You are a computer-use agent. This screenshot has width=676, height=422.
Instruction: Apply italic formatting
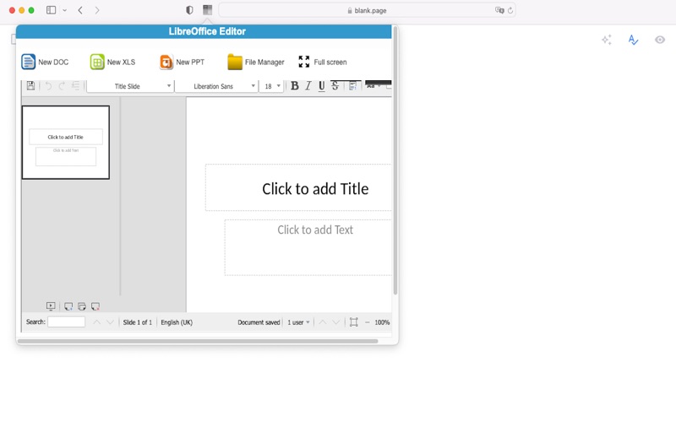[x=308, y=86]
